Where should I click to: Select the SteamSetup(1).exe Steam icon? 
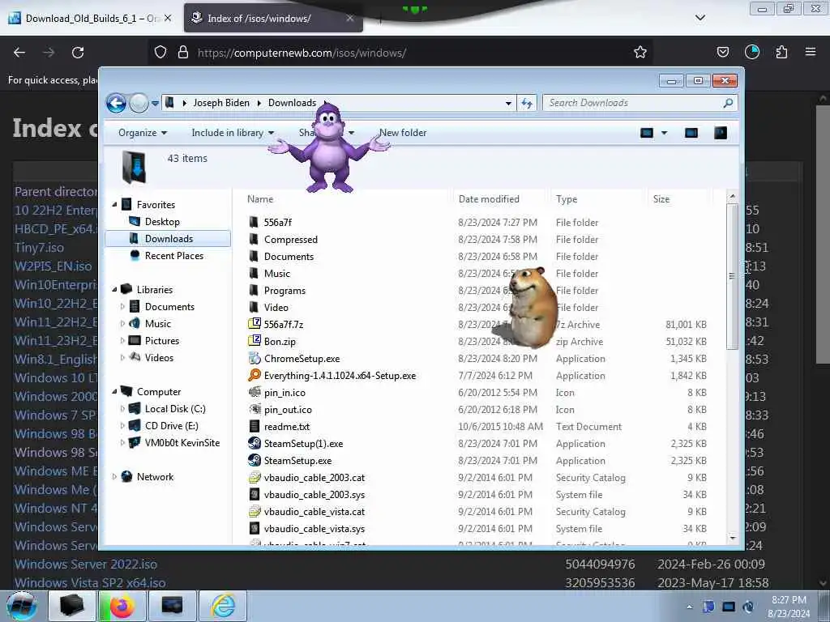pos(255,443)
